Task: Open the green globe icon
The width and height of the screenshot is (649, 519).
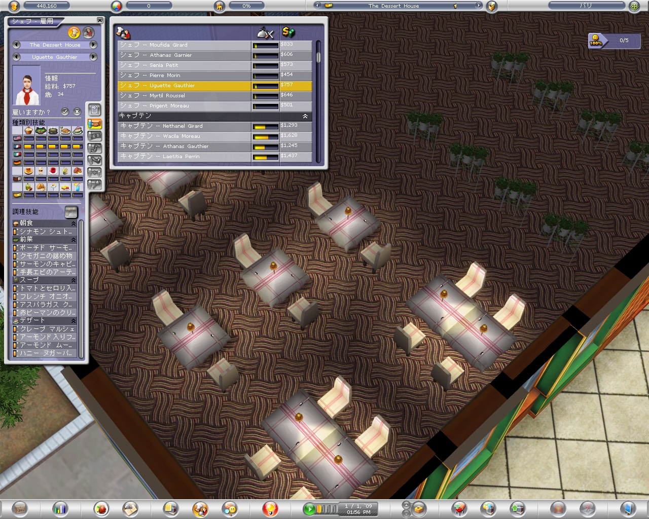Action: click(x=634, y=6)
